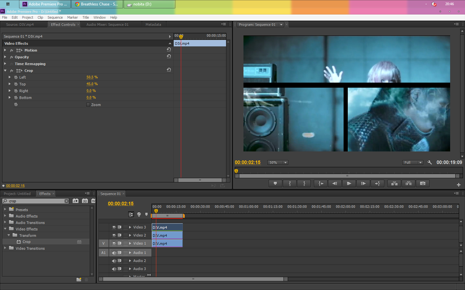465x290 pixels.
Task: Switch to the Audio Mixer tab
Action: [x=107, y=24]
